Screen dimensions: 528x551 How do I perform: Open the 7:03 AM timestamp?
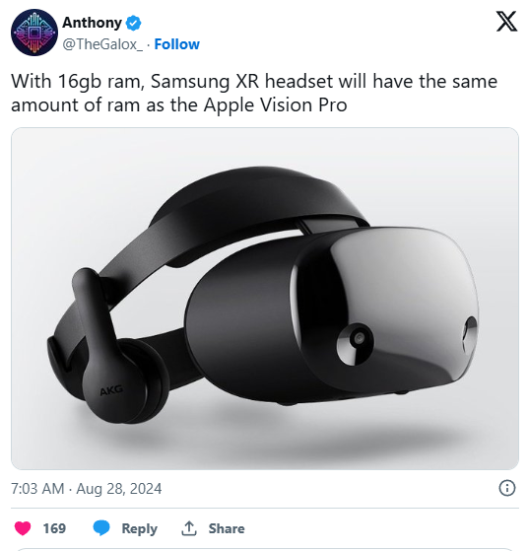pos(37,489)
